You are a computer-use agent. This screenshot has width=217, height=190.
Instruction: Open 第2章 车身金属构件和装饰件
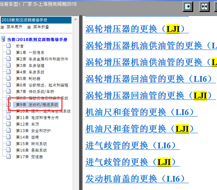click(42, 59)
